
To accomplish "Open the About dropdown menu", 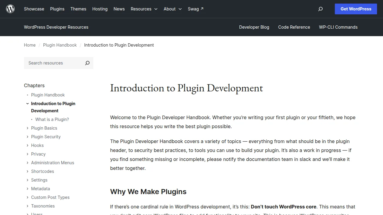I will [x=173, y=9].
